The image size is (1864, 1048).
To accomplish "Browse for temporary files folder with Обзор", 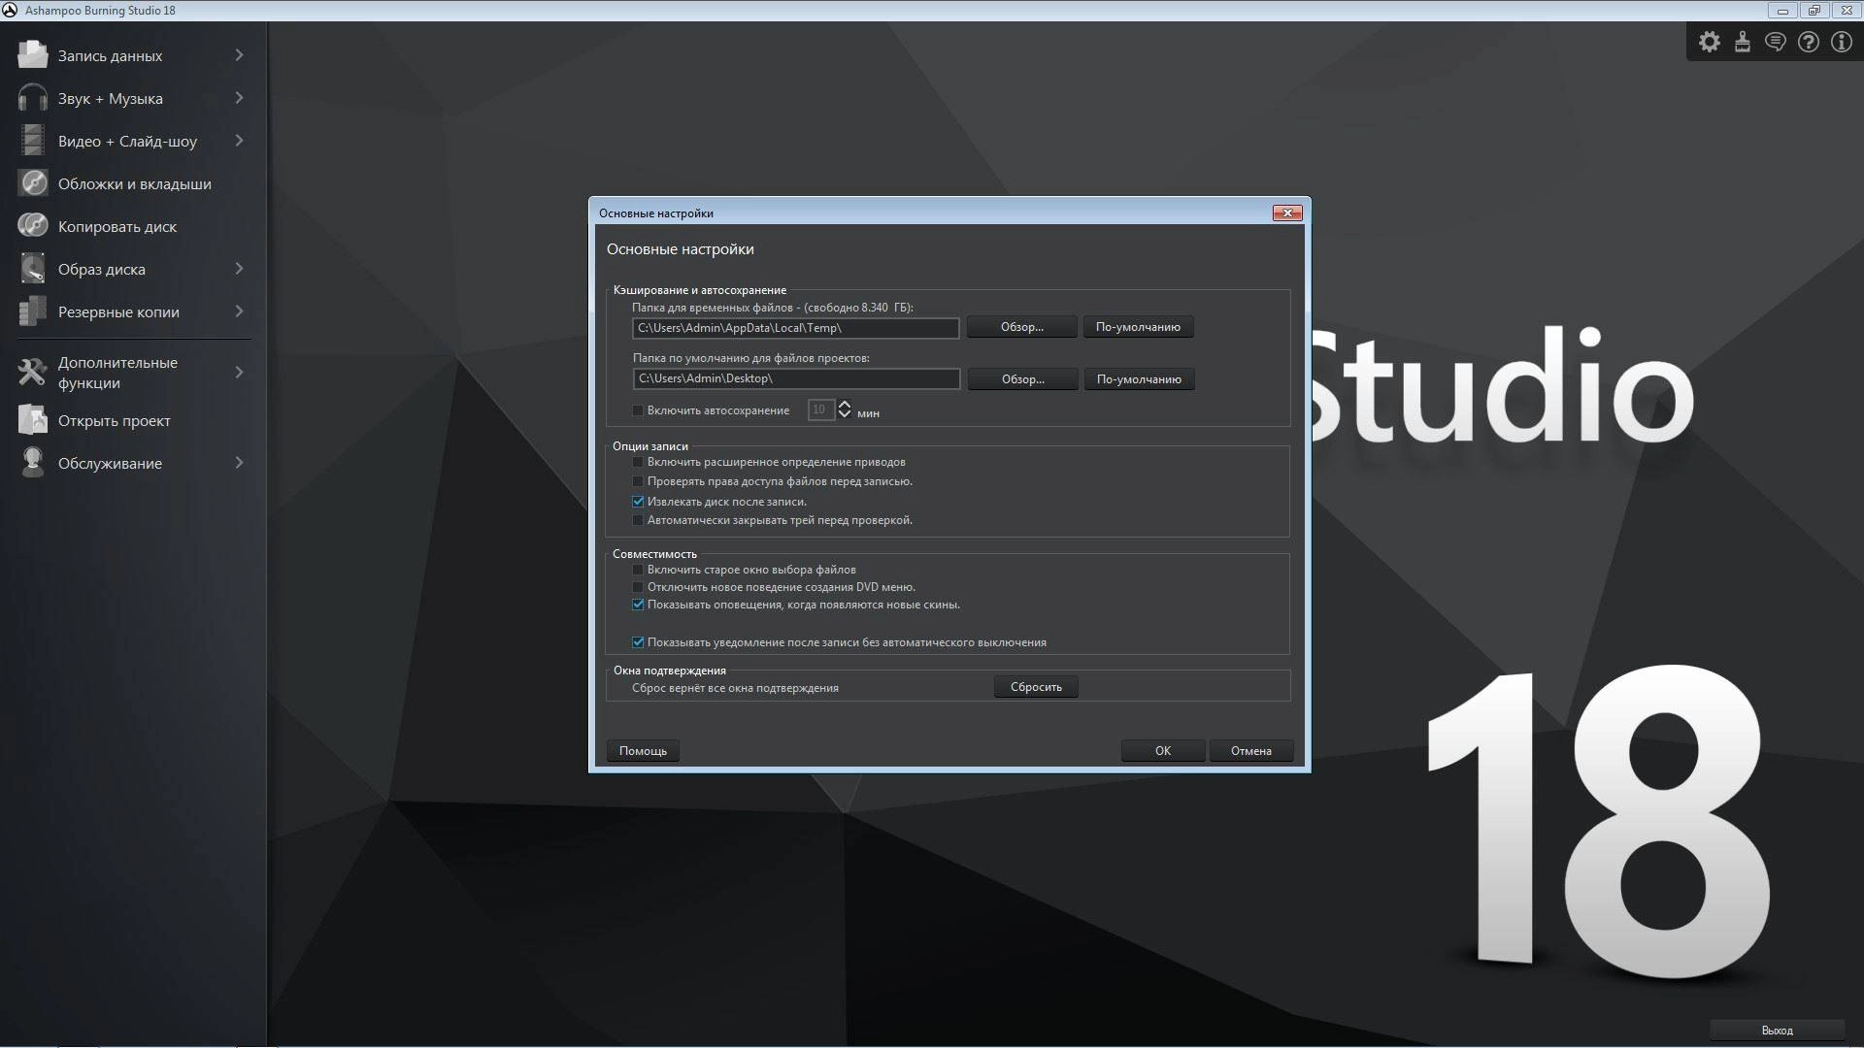I will 1021,327.
